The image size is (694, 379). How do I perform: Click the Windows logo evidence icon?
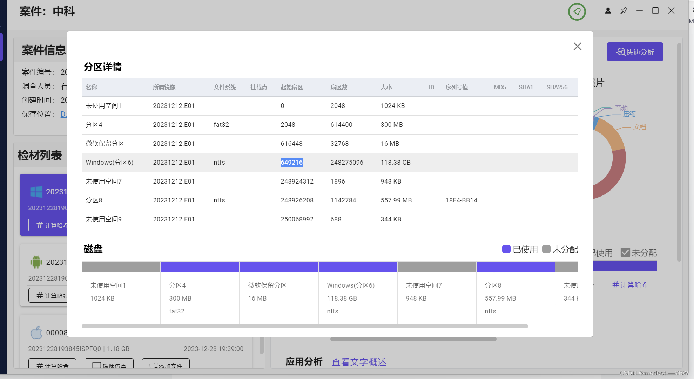pos(36,192)
